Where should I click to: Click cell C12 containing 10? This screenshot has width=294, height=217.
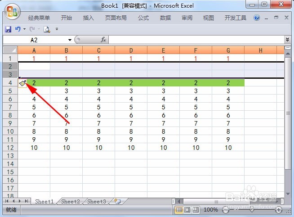tap(98, 148)
